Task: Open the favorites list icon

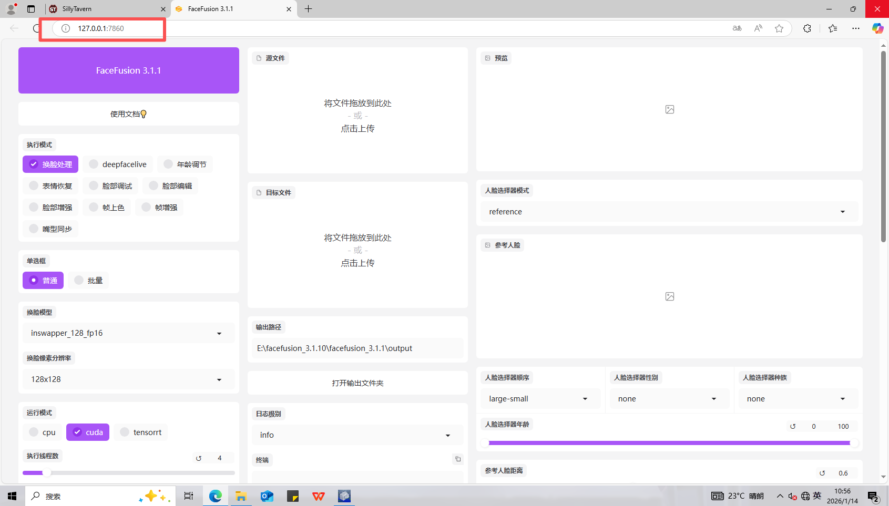Action: (833, 28)
